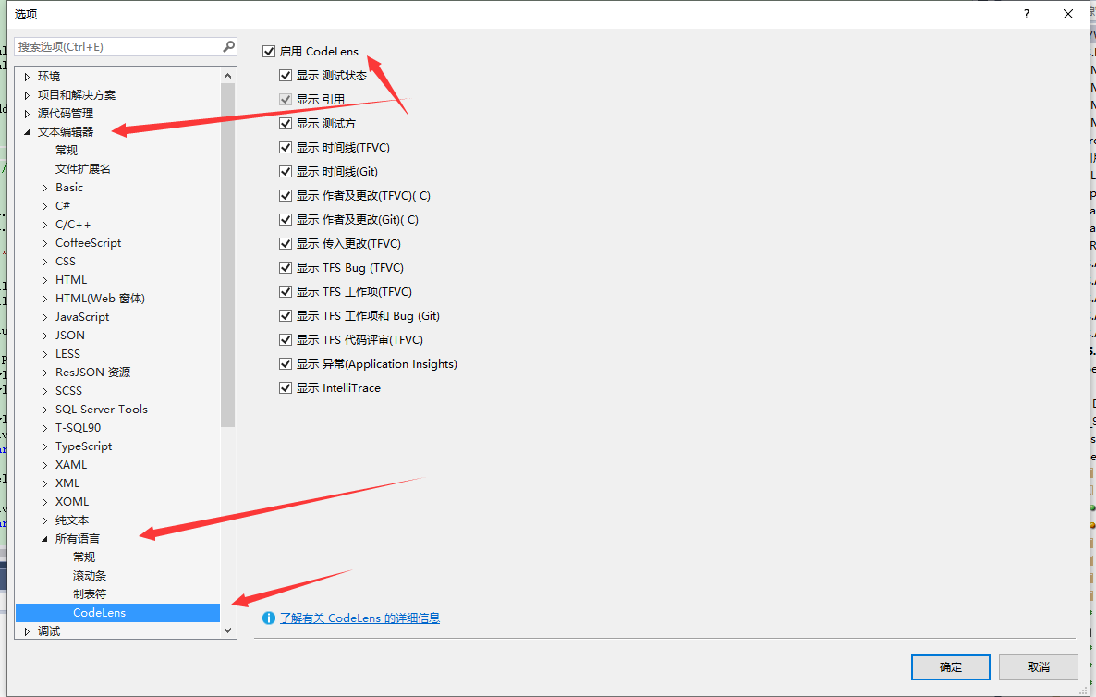The height and width of the screenshot is (697, 1096).
Task: Uncheck 显示 传入更改(TFVC)
Action: pyautogui.click(x=286, y=243)
